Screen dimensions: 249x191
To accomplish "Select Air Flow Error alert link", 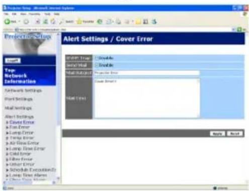I will 24,143.
